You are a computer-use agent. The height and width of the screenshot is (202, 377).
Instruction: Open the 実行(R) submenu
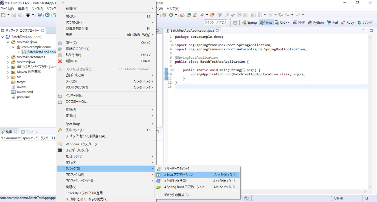106,162
